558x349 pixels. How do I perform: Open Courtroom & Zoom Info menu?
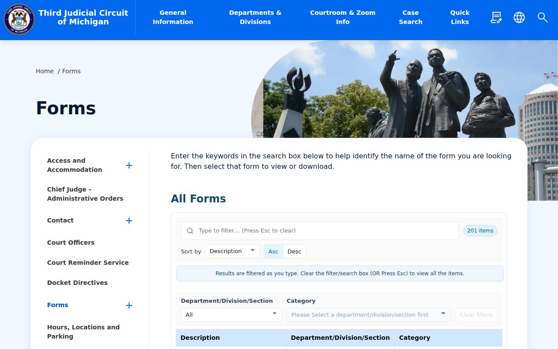point(343,17)
